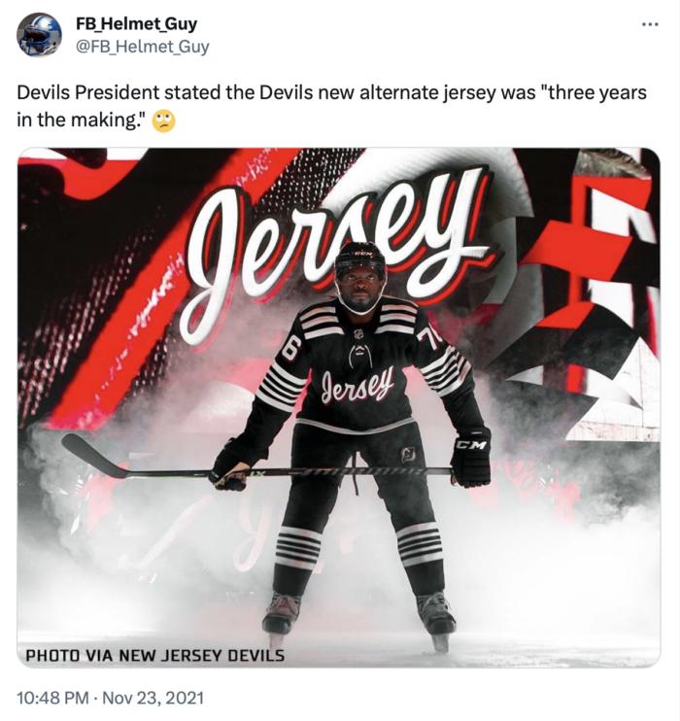Screen dimensions: 680x721
Task: Open the three-dot more options menu
Action: click(651, 24)
